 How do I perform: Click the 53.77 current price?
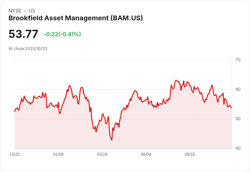click(x=23, y=34)
